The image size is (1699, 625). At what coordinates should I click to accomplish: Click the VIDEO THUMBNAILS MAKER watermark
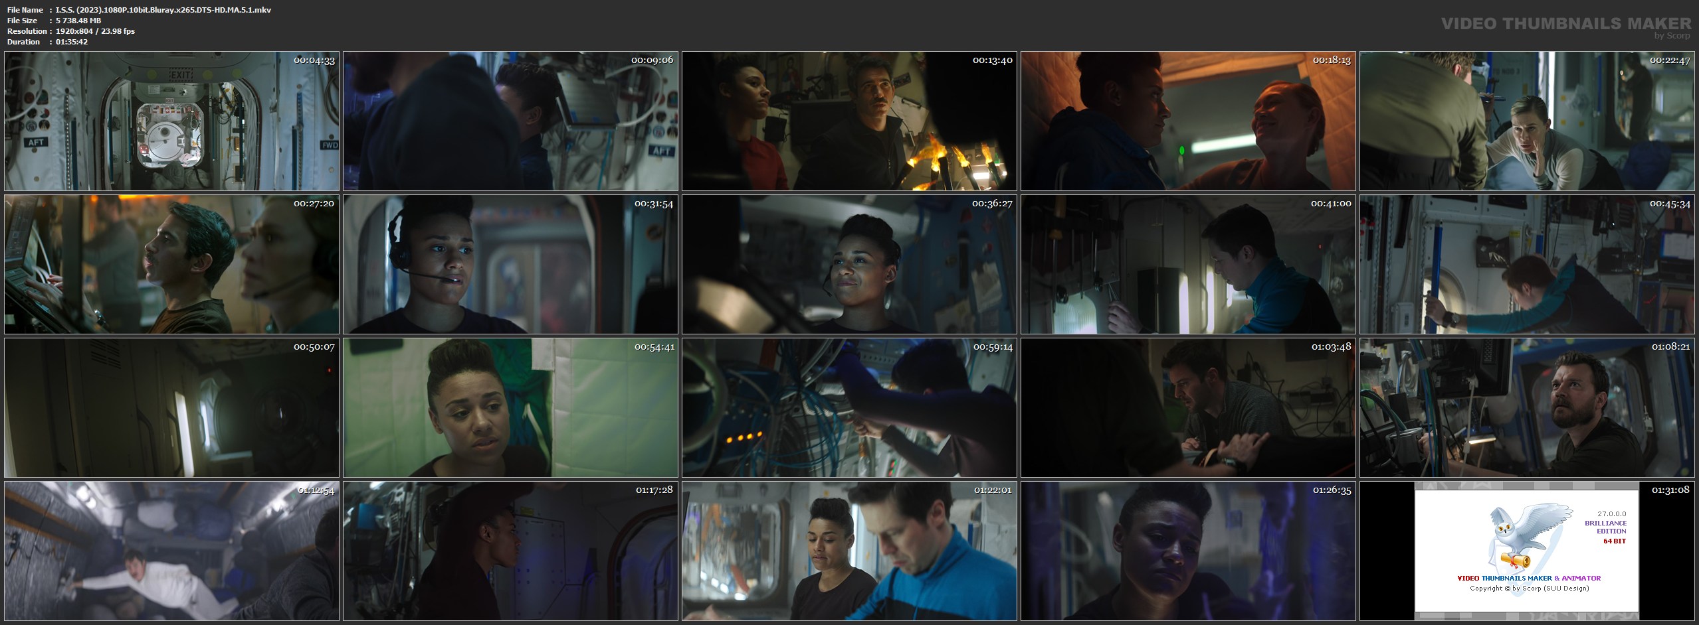point(1565,25)
